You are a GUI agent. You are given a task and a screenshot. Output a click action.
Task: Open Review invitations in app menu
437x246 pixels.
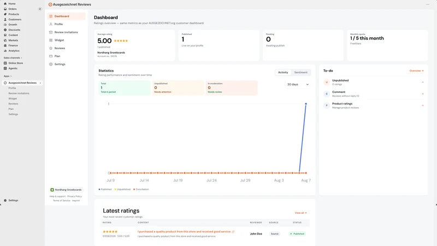66,32
